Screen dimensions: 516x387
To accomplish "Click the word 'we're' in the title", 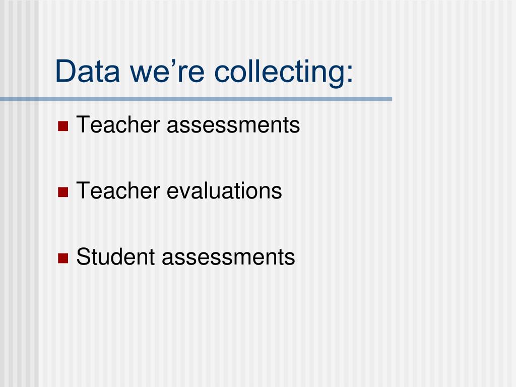I will point(167,71).
